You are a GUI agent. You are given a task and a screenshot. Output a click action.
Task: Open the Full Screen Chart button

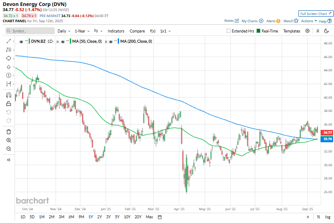(316, 14)
